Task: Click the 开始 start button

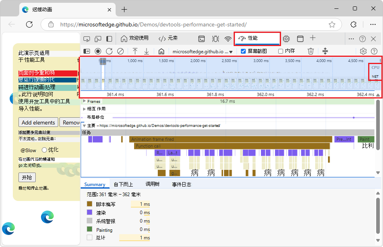Action: tap(27, 177)
